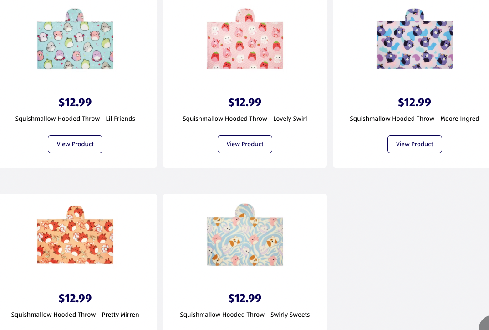Click the gray round floating button in corner
Viewport: 489px width, 330px height.
tap(484, 325)
